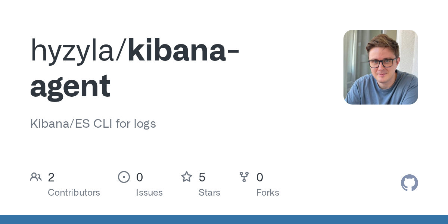Open the owner avatar photo
Screen dimensions: 448x224
(x=381, y=67)
